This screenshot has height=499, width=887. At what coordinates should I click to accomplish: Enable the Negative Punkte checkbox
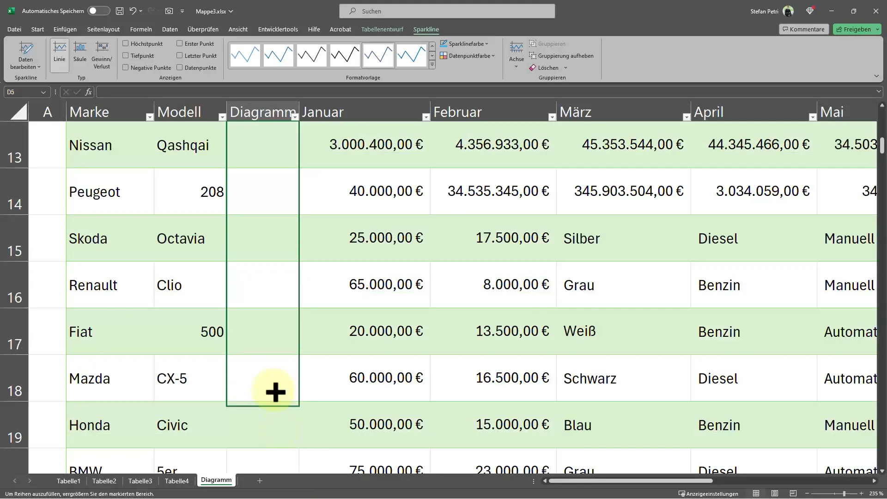(125, 67)
